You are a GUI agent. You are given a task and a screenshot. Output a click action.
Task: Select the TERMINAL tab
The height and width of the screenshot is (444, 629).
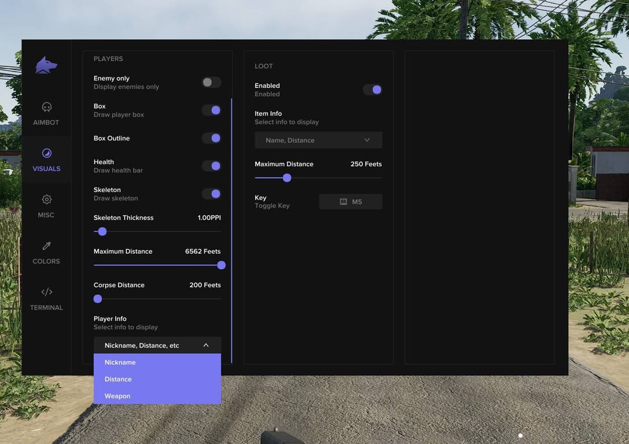[46, 298]
